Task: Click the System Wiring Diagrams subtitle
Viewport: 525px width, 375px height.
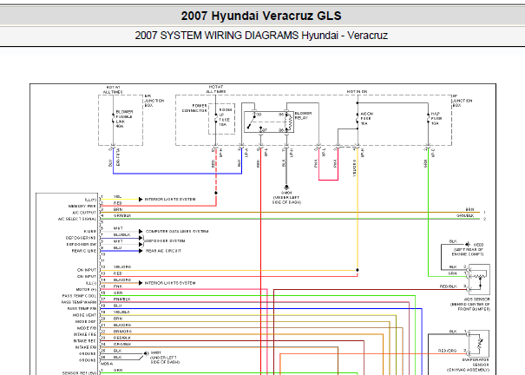Action: click(x=261, y=36)
